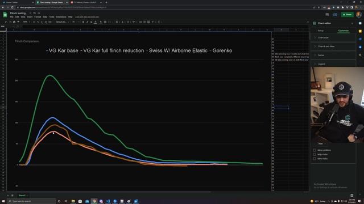Viewport: 364px width, 204px height.
Task: Close the Chart editor panel
Action: (352, 23)
